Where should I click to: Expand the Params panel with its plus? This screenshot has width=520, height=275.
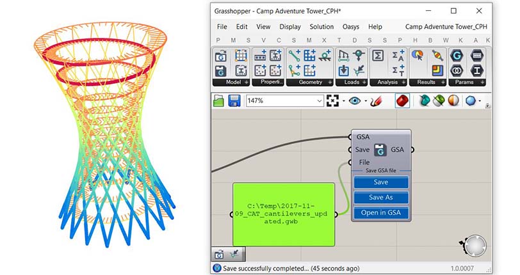(x=482, y=82)
